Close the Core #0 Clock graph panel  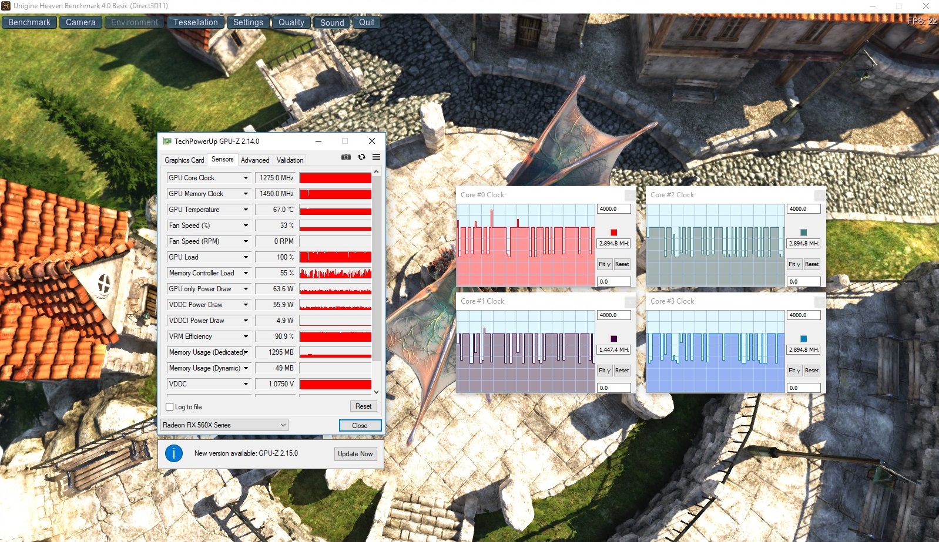pyautogui.click(x=629, y=195)
